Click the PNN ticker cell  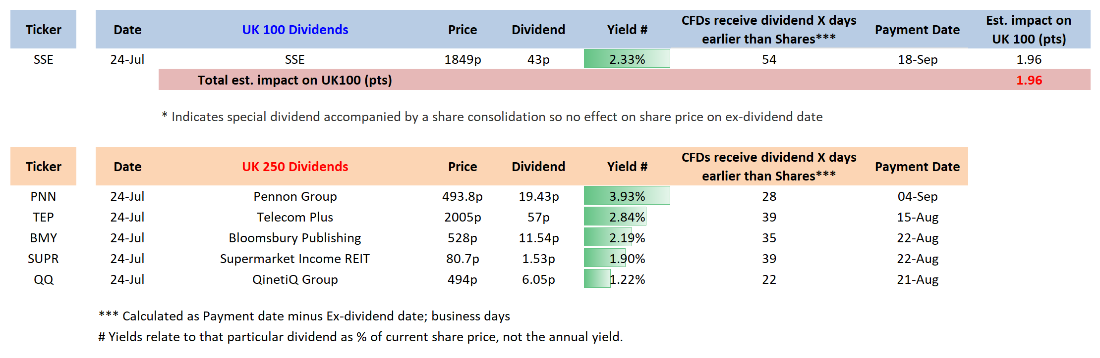[43, 196]
